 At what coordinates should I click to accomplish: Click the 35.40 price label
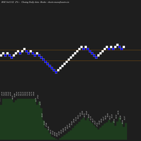(x=87, y=113)
